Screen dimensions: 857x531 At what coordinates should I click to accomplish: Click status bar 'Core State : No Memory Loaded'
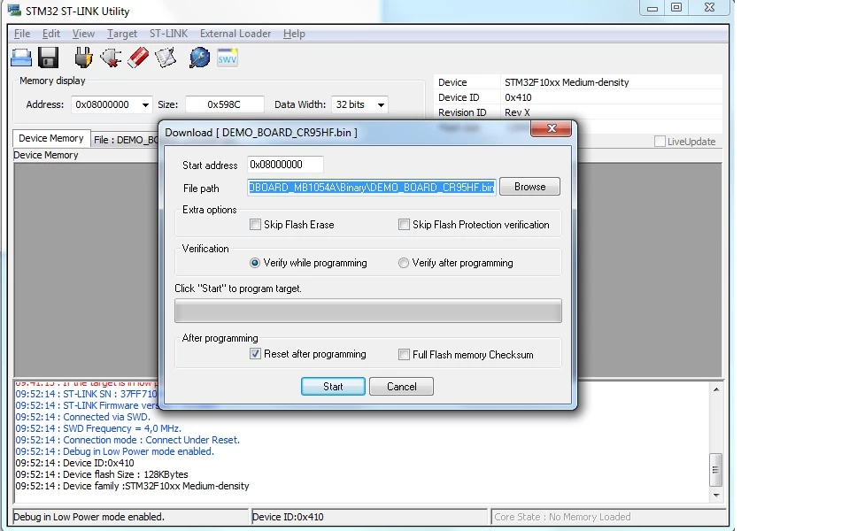click(609, 517)
